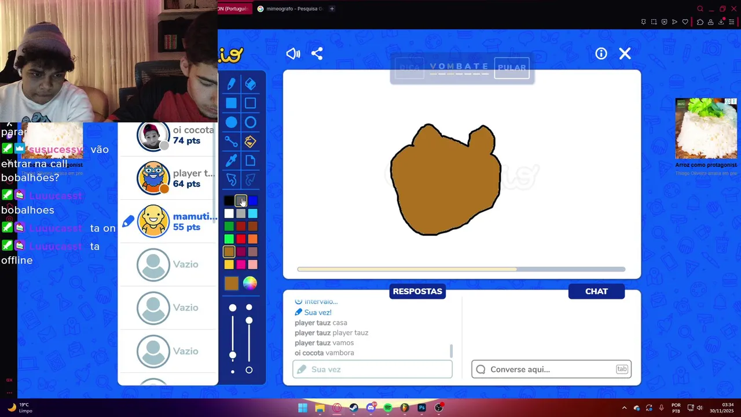Select the mamuti... player with 55 pts

click(168, 221)
